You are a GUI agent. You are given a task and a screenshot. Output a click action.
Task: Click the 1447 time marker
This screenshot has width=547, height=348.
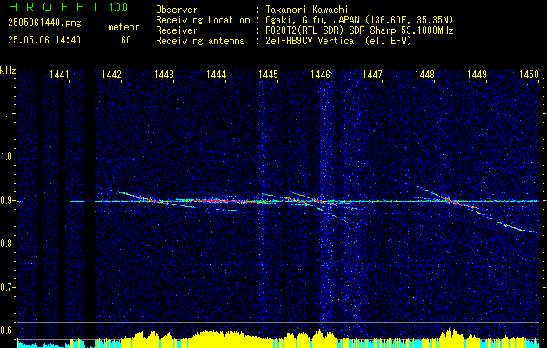(x=372, y=74)
